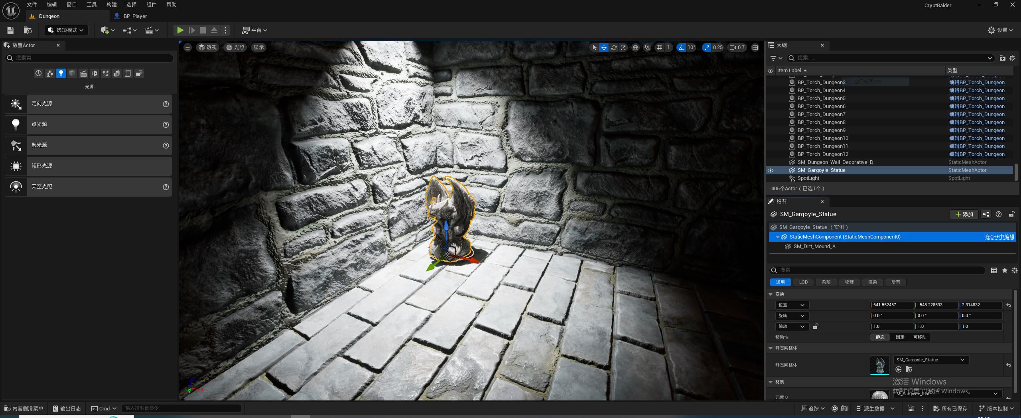
Task: Click the 添加 (Add) component button
Action: [964, 214]
